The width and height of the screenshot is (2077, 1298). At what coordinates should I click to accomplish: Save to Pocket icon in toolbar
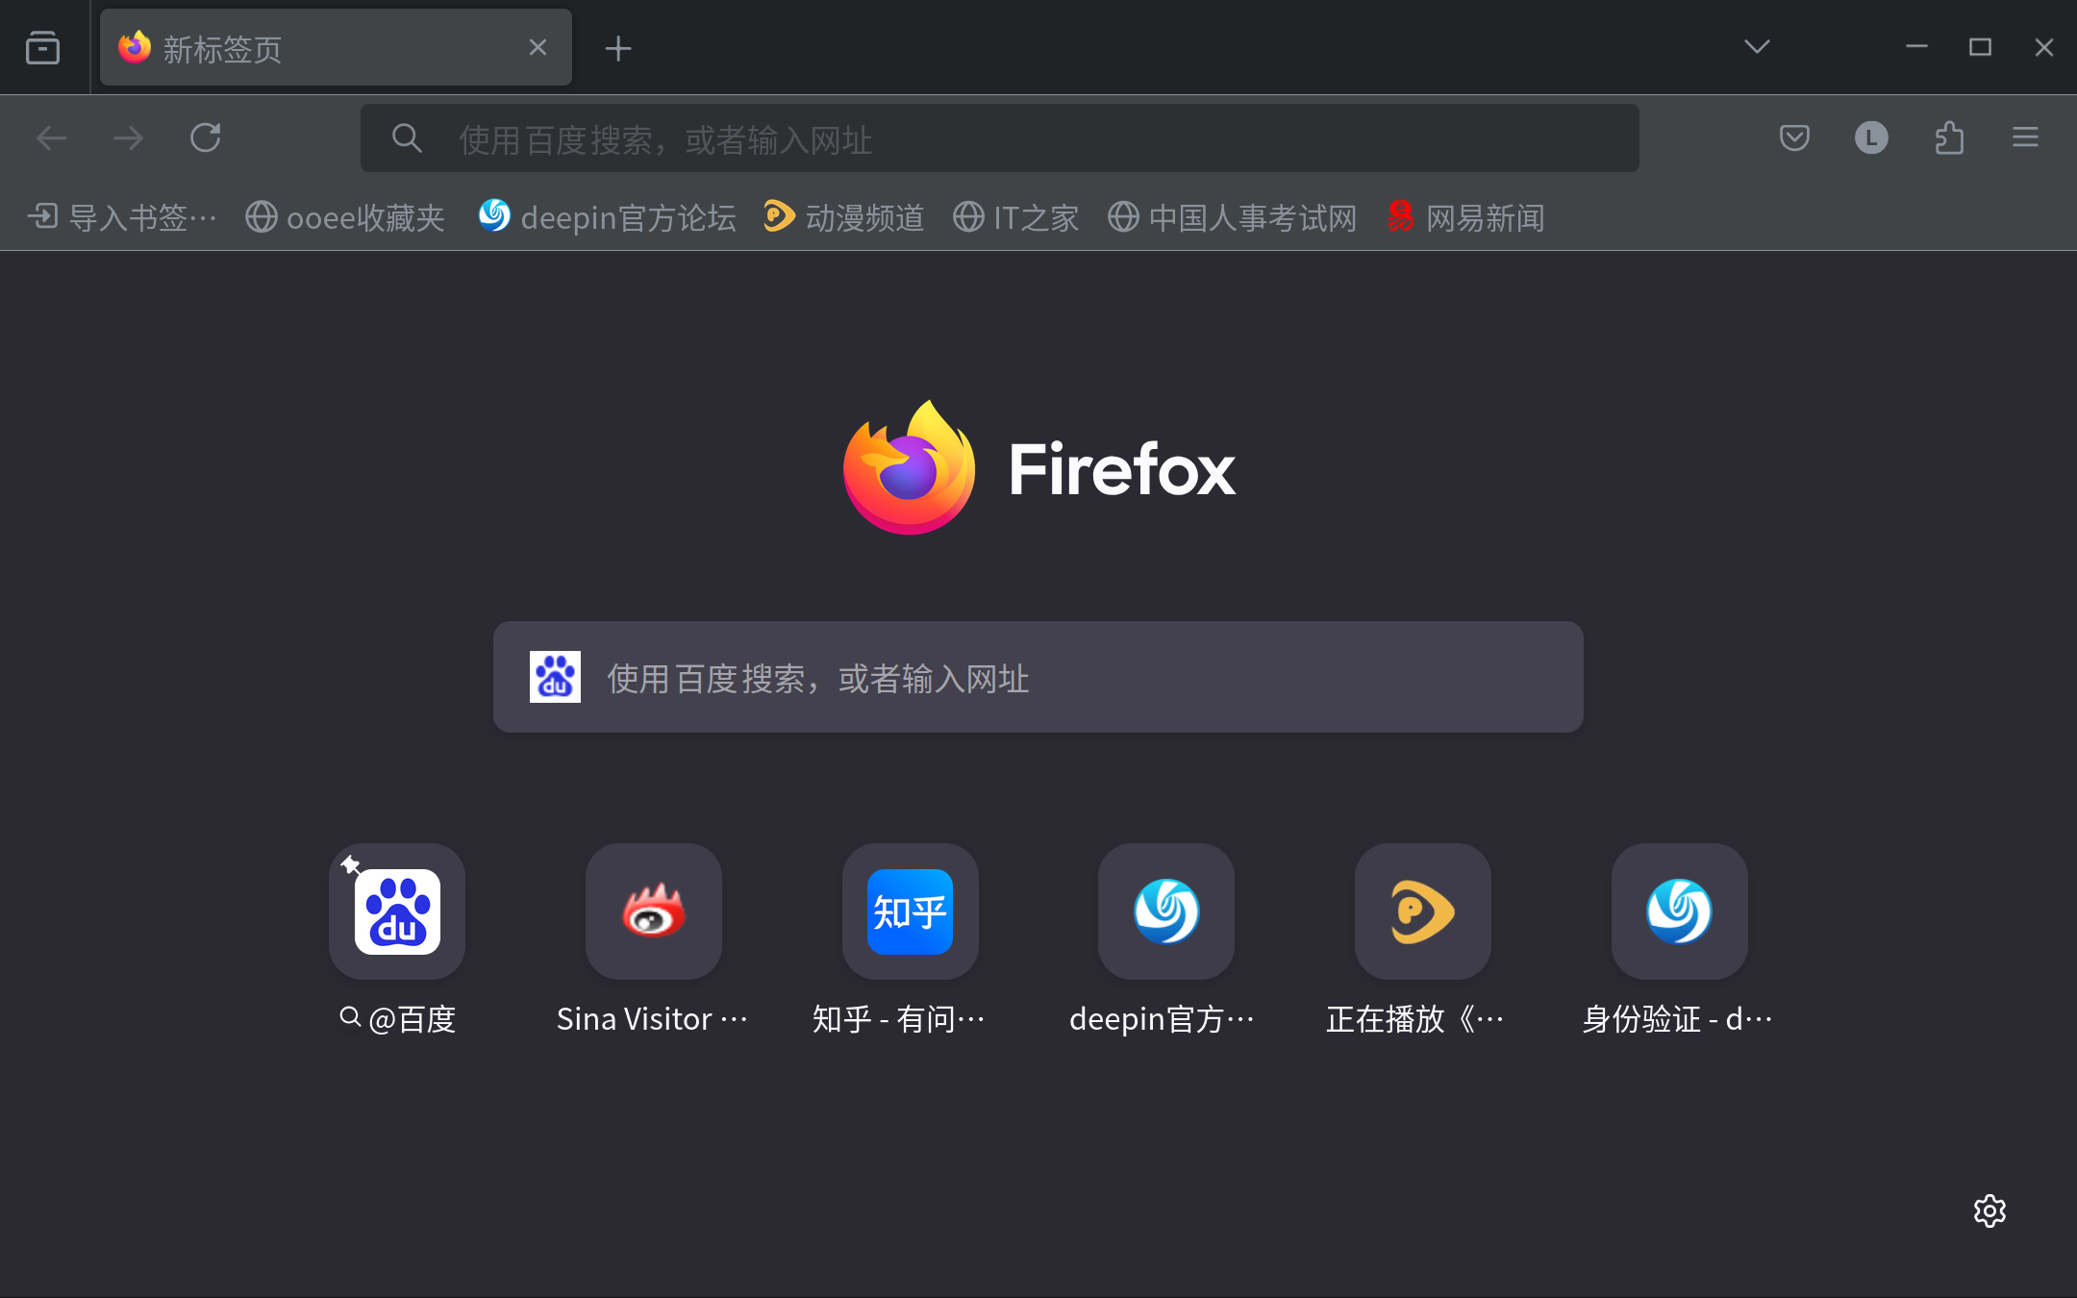[x=1794, y=138]
